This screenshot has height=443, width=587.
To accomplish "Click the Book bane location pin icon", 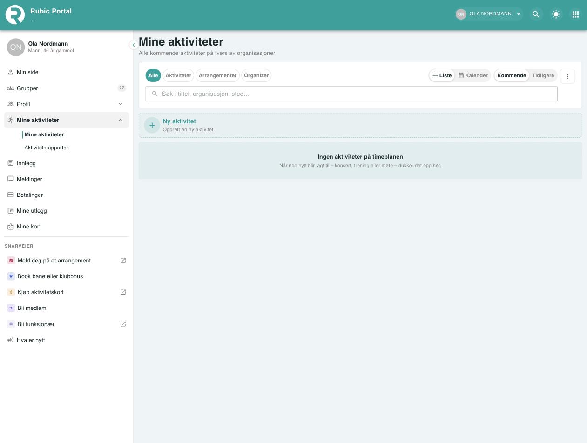I will click(x=11, y=276).
